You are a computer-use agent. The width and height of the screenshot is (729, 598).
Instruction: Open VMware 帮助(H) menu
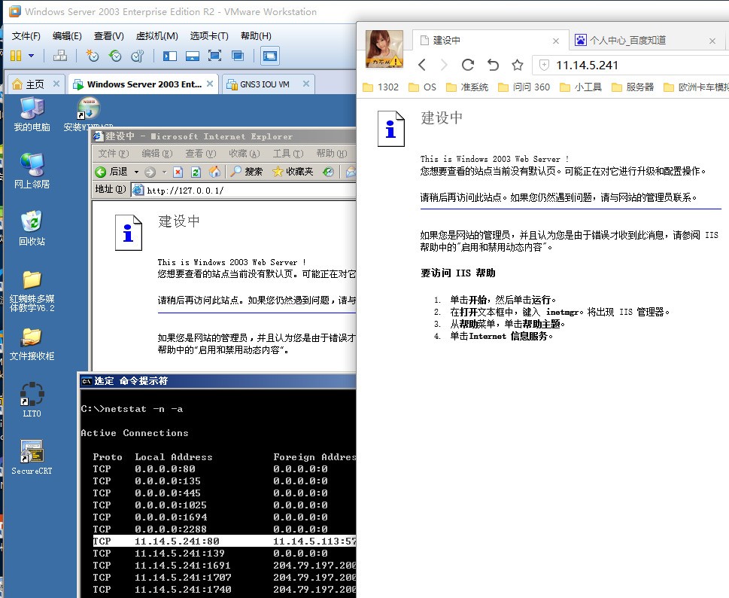click(256, 36)
